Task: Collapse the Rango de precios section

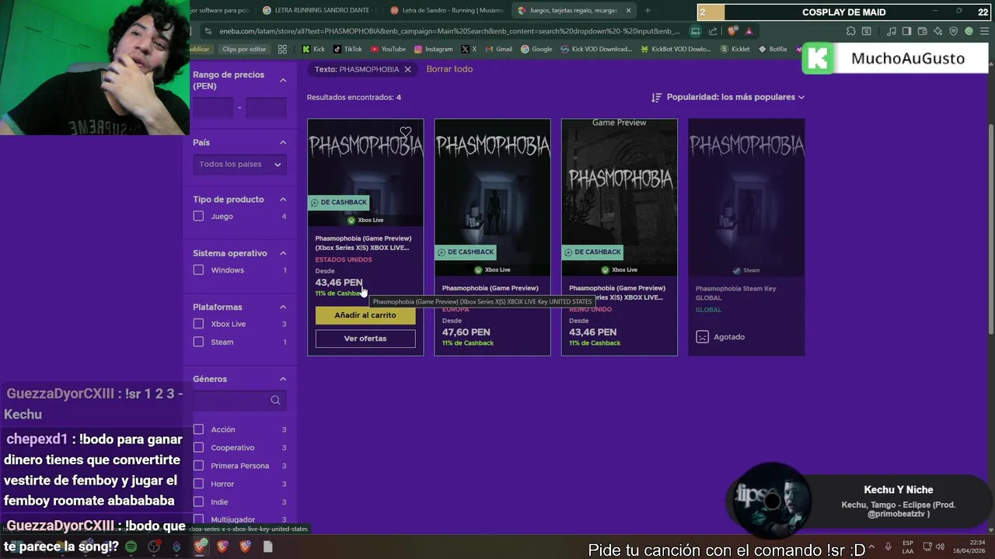Action: pyautogui.click(x=283, y=80)
